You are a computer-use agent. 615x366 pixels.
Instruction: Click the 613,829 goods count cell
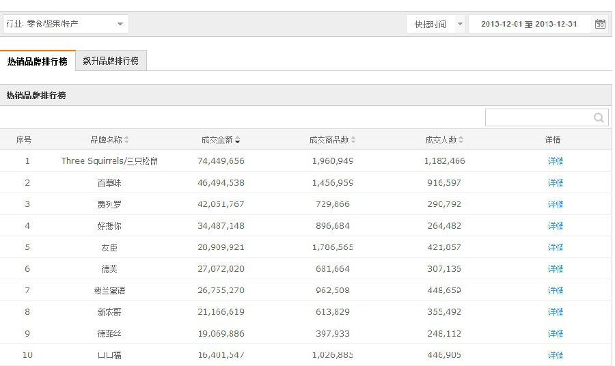(x=333, y=312)
